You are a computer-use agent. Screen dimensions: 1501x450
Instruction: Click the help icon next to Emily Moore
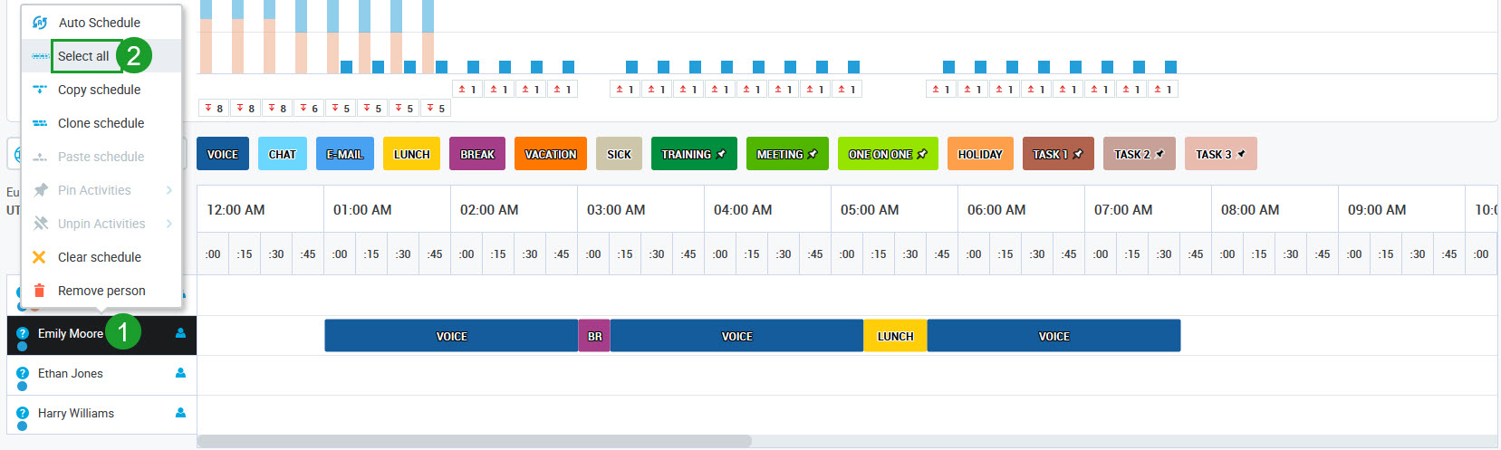tap(23, 333)
